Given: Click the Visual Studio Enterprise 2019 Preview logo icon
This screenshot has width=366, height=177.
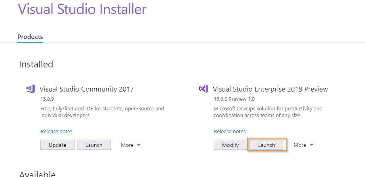Looking at the screenshot, I should [x=203, y=89].
